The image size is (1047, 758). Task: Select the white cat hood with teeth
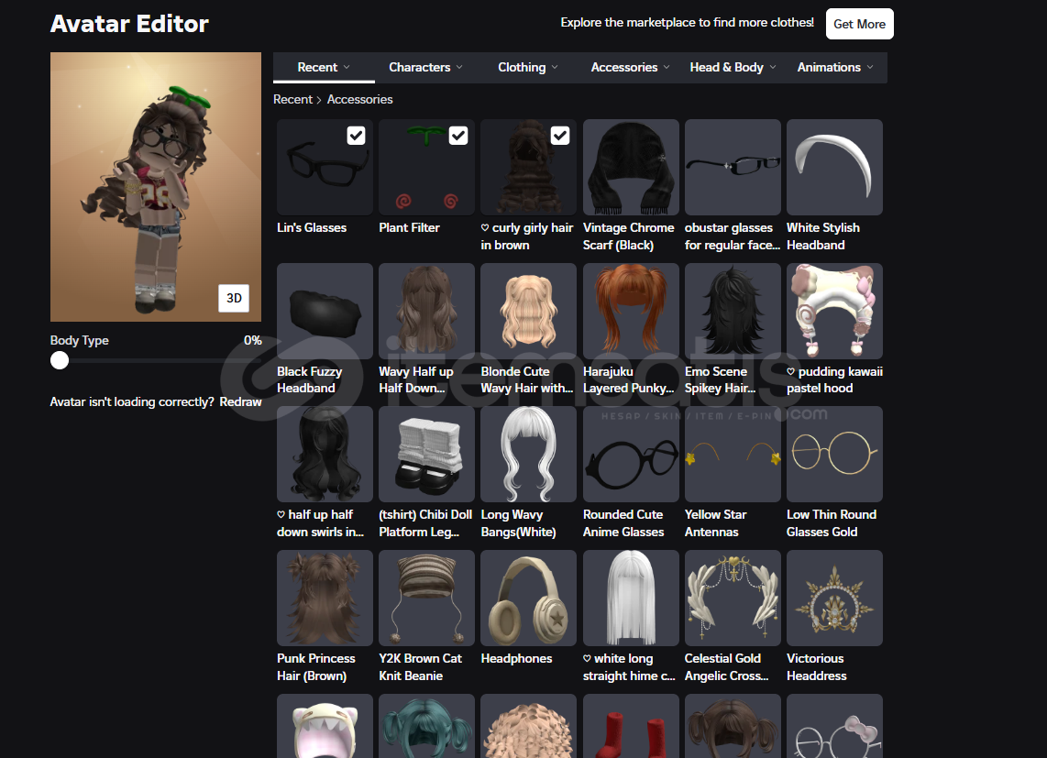[325, 726]
